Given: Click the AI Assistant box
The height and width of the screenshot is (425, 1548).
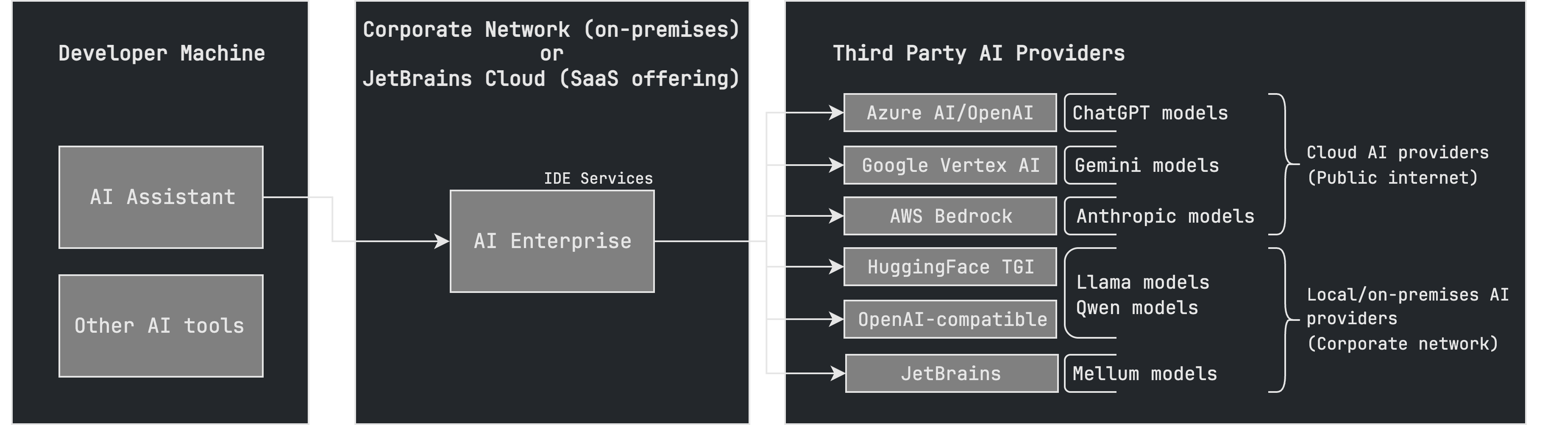Looking at the screenshot, I should pyautogui.click(x=161, y=197).
